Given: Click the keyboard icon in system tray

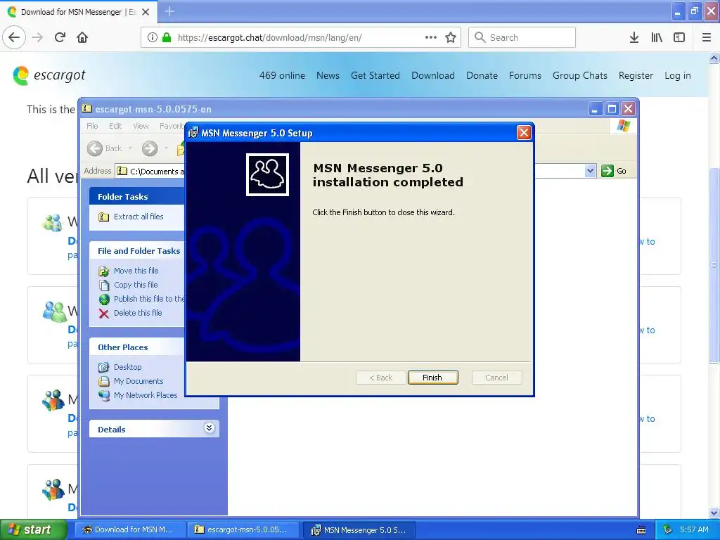Looking at the screenshot, I should click(x=641, y=530).
